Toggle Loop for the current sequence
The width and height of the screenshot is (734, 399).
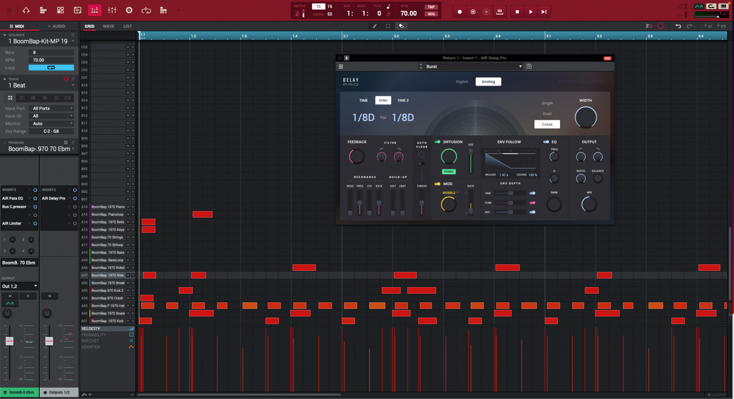51,68
